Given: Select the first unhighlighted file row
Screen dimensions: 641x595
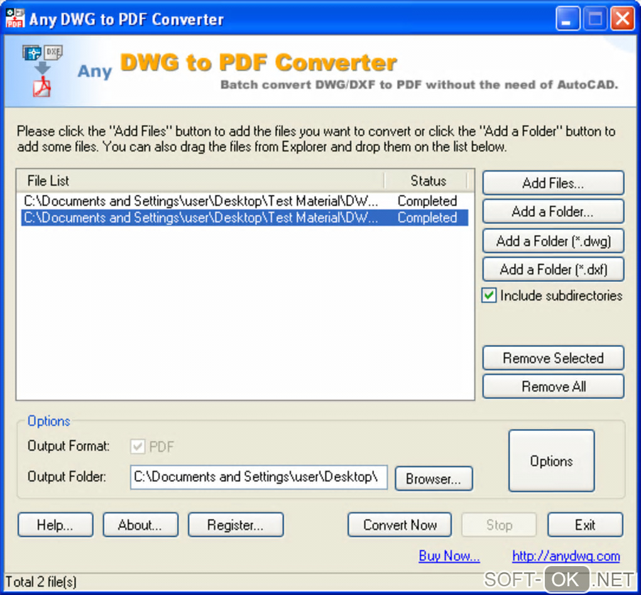Looking at the screenshot, I should pyautogui.click(x=244, y=200).
